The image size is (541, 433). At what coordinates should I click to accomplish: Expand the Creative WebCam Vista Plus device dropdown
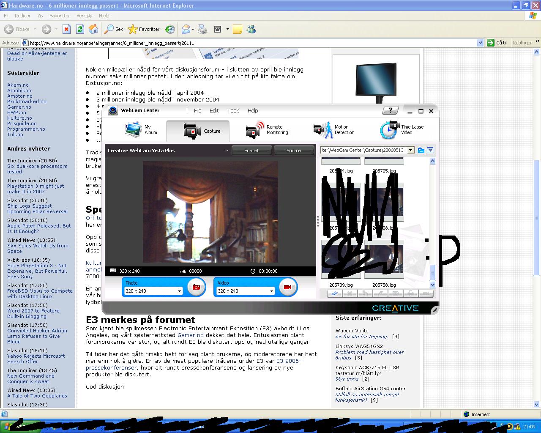(x=227, y=150)
